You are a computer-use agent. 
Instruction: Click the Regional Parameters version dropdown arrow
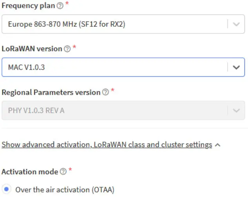[236, 110]
